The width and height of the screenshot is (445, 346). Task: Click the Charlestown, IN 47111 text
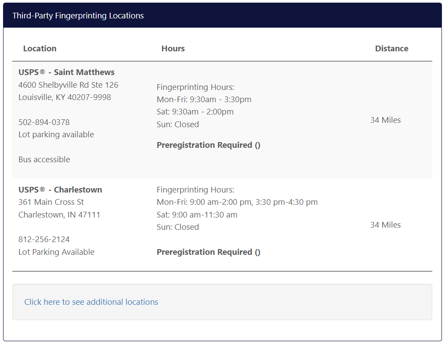(x=59, y=215)
